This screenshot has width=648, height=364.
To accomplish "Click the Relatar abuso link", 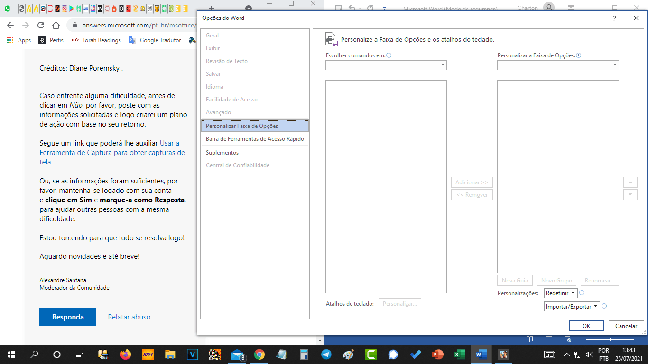I will (129, 317).
